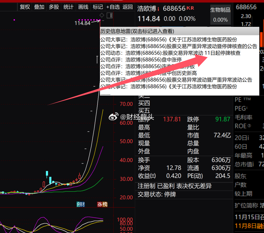This screenshot has width=264, height=233.
Task: Click the 114.84 high price label
Action: pos(83,23)
